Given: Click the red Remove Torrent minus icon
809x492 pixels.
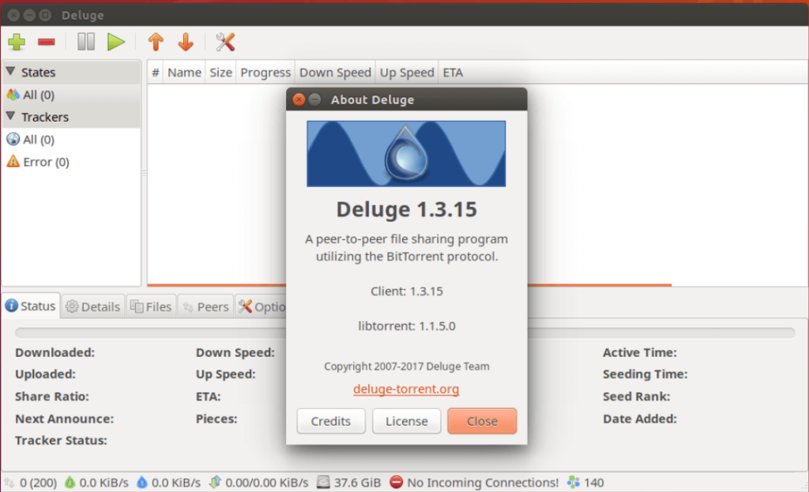Looking at the screenshot, I should point(46,42).
